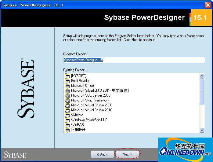The height and width of the screenshot is (162, 213).
Task: Click the folder icon beside VMware
Action: 67,115
